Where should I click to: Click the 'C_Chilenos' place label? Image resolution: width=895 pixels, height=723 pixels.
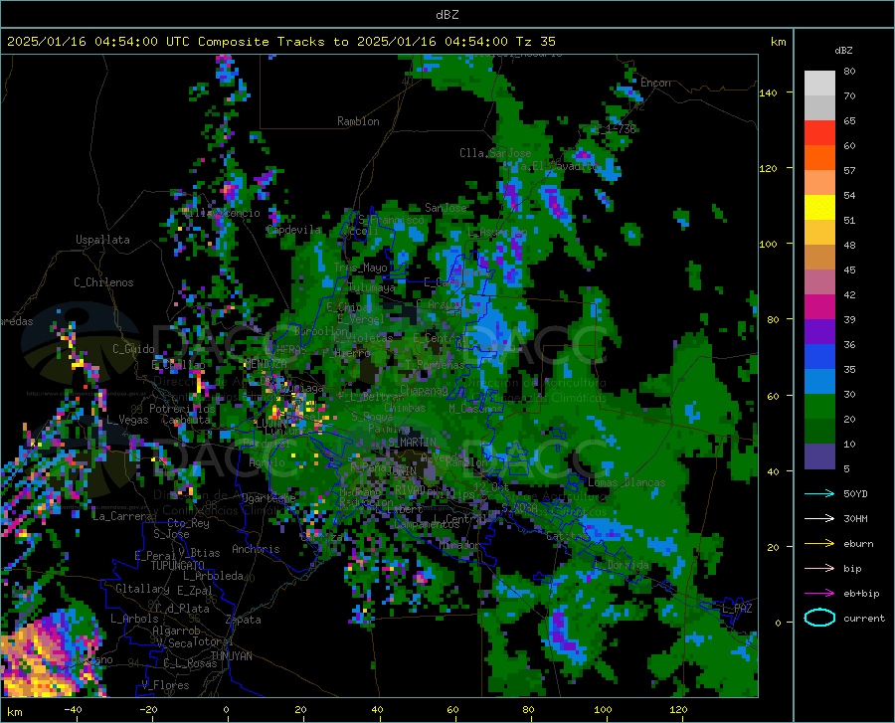point(103,282)
